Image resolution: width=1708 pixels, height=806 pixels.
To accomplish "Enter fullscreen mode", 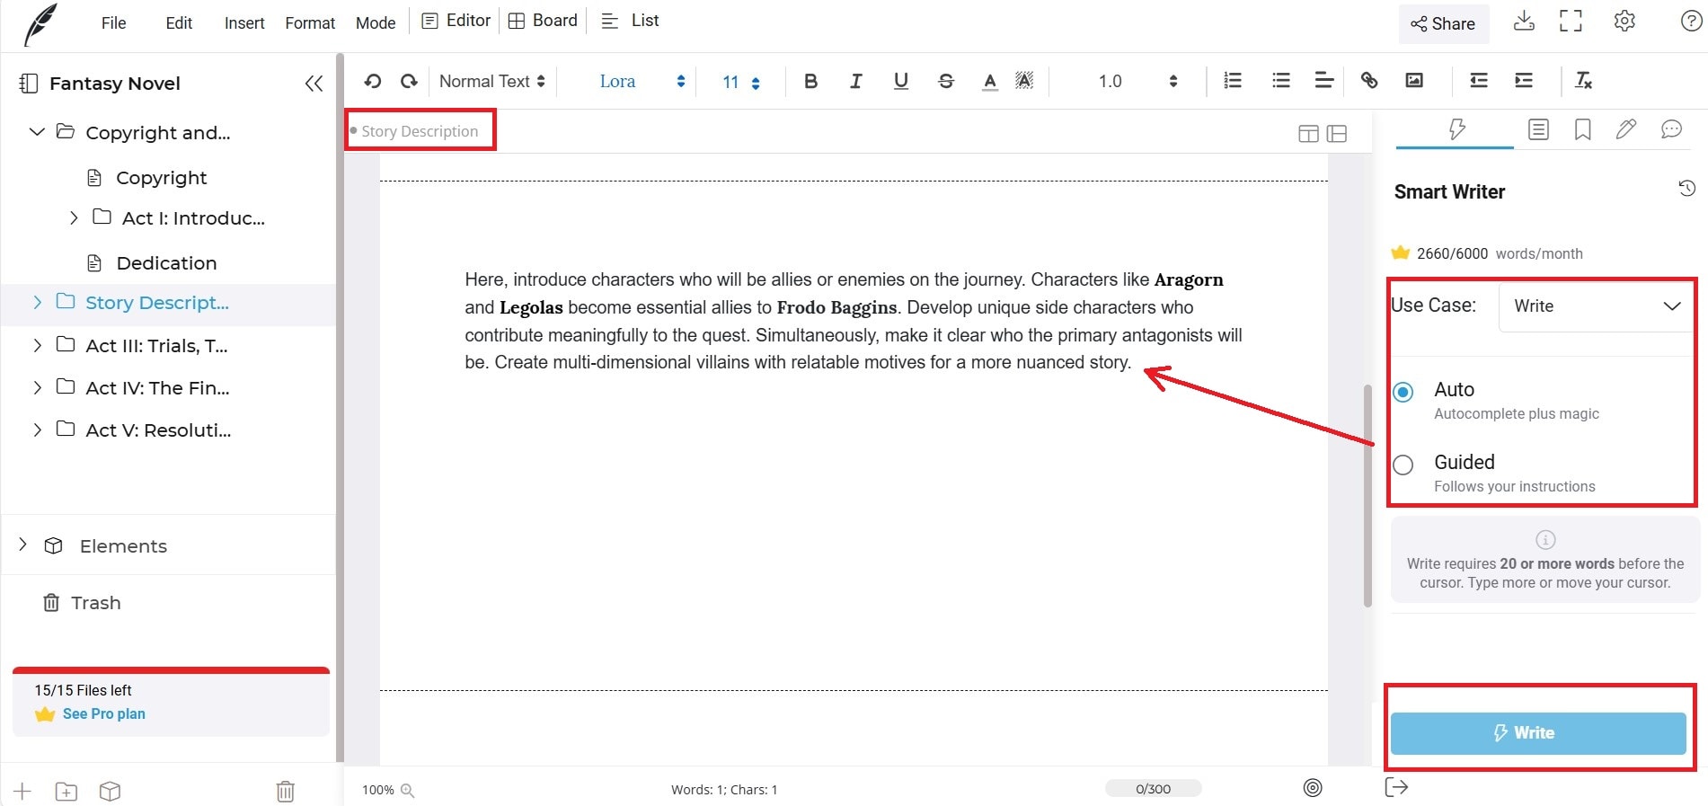I will (1571, 22).
